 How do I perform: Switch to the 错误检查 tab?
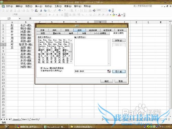[x=93, y=30]
